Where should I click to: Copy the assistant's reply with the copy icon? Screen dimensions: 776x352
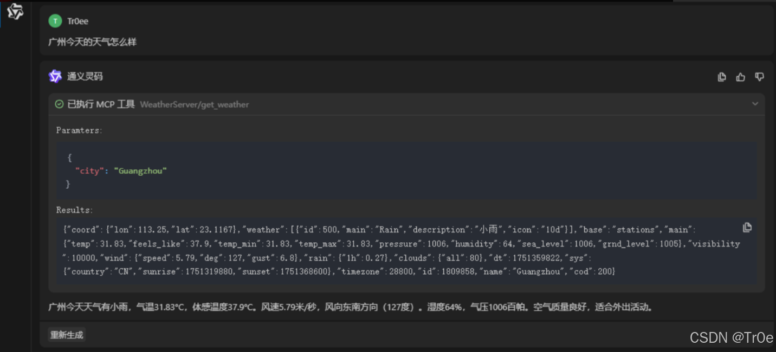pos(722,77)
